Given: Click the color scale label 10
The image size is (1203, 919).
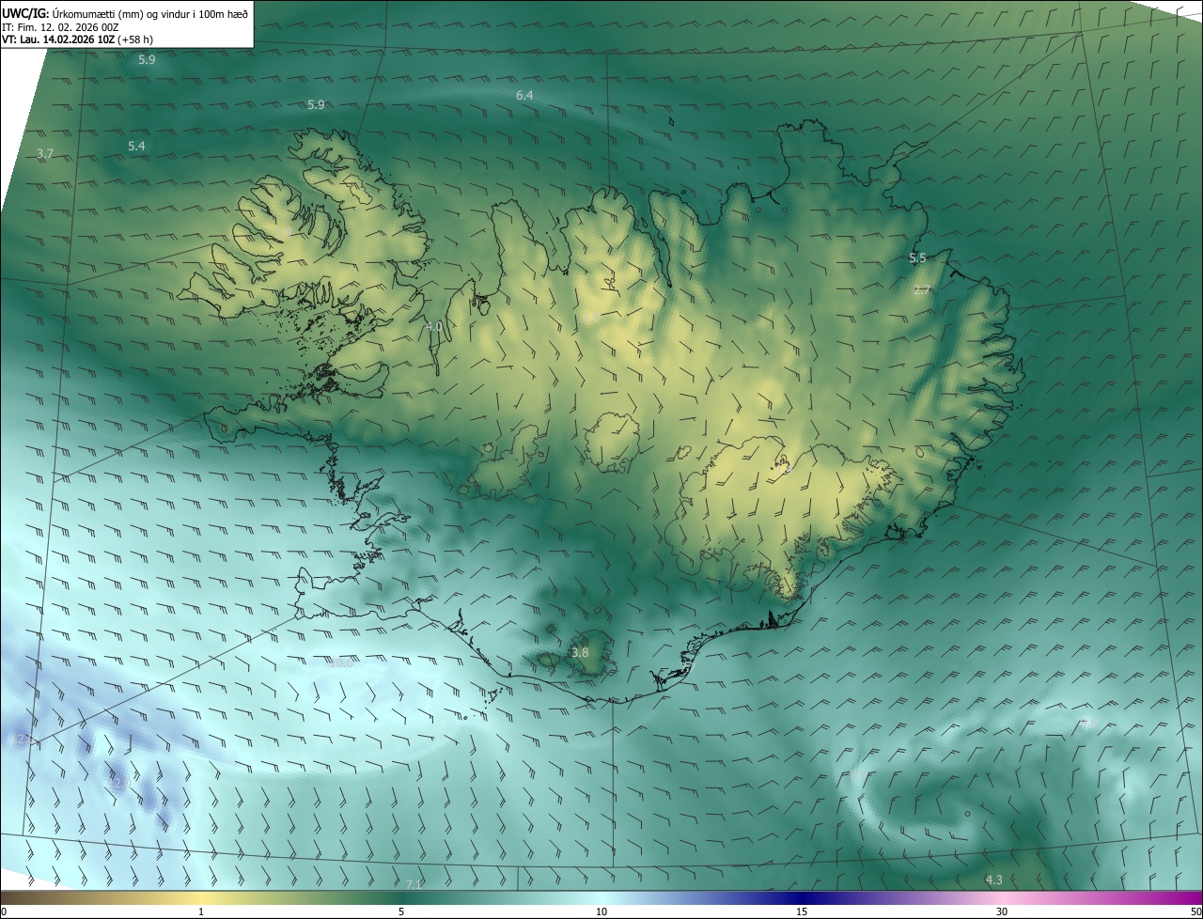Looking at the screenshot, I should coord(601,912).
